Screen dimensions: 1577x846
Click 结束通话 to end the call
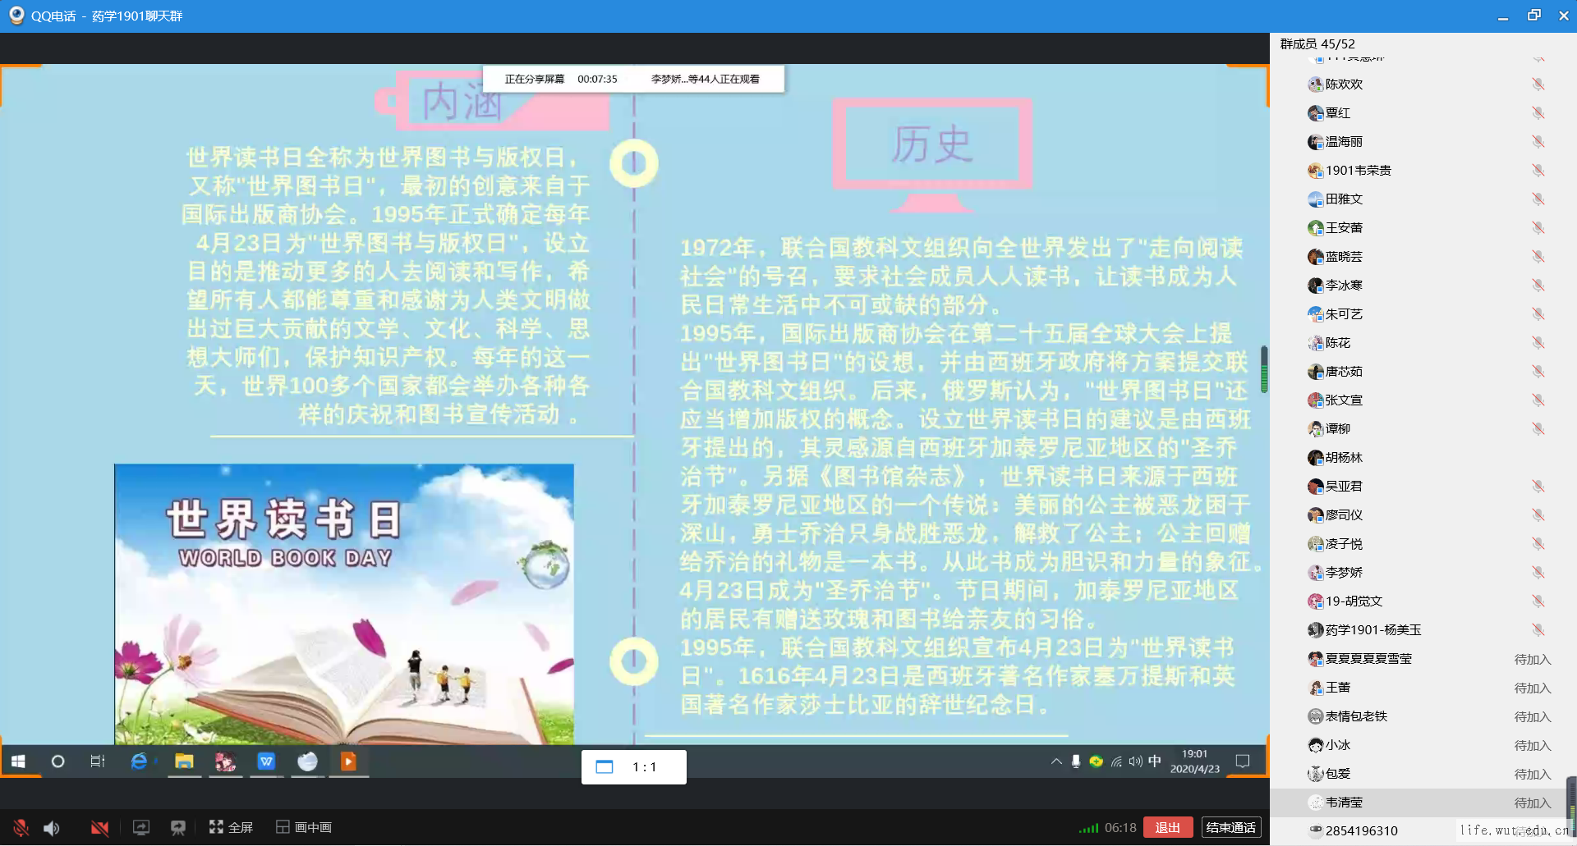pos(1230,827)
